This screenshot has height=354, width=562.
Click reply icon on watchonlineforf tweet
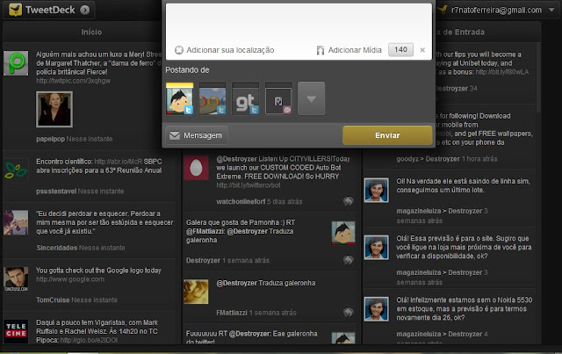pyautogui.click(x=348, y=201)
